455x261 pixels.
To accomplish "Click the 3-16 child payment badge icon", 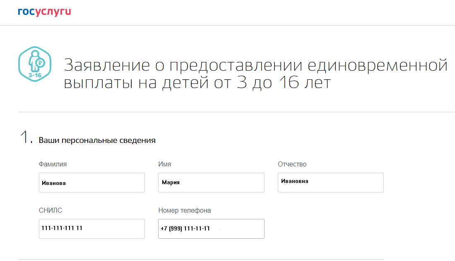I will pyautogui.click(x=35, y=64).
